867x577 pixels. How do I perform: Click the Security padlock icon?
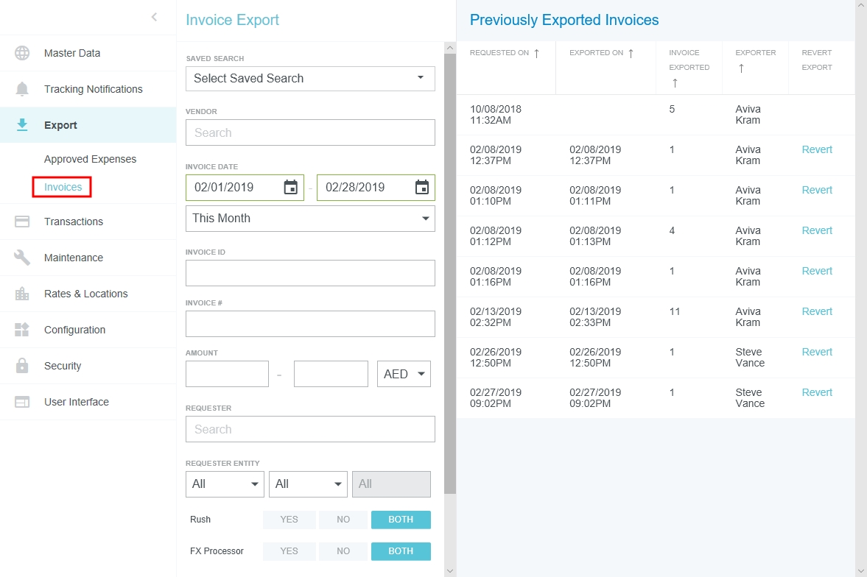[x=22, y=366]
